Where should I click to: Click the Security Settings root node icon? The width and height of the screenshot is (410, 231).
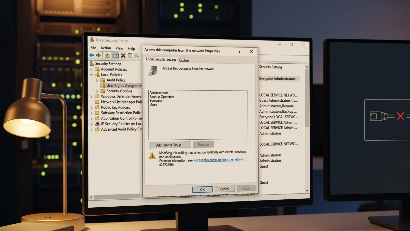coord(91,63)
